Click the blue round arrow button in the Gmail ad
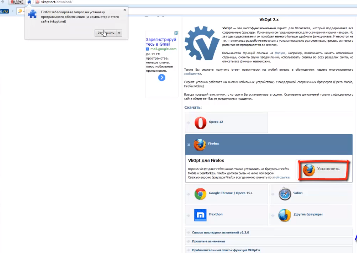This screenshot has width=357, height=253. 162,78
